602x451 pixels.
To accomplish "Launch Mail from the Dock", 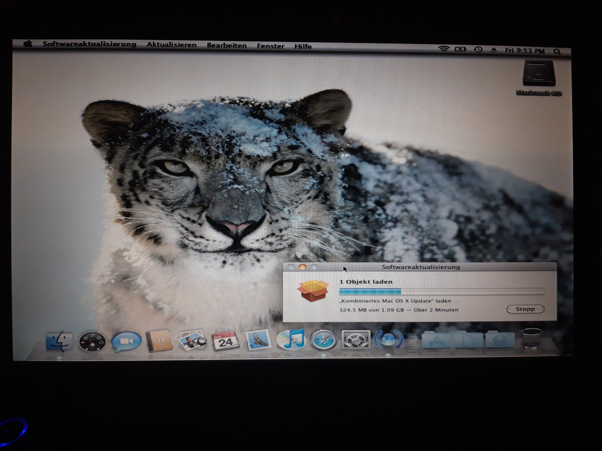I will (x=258, y=340).
